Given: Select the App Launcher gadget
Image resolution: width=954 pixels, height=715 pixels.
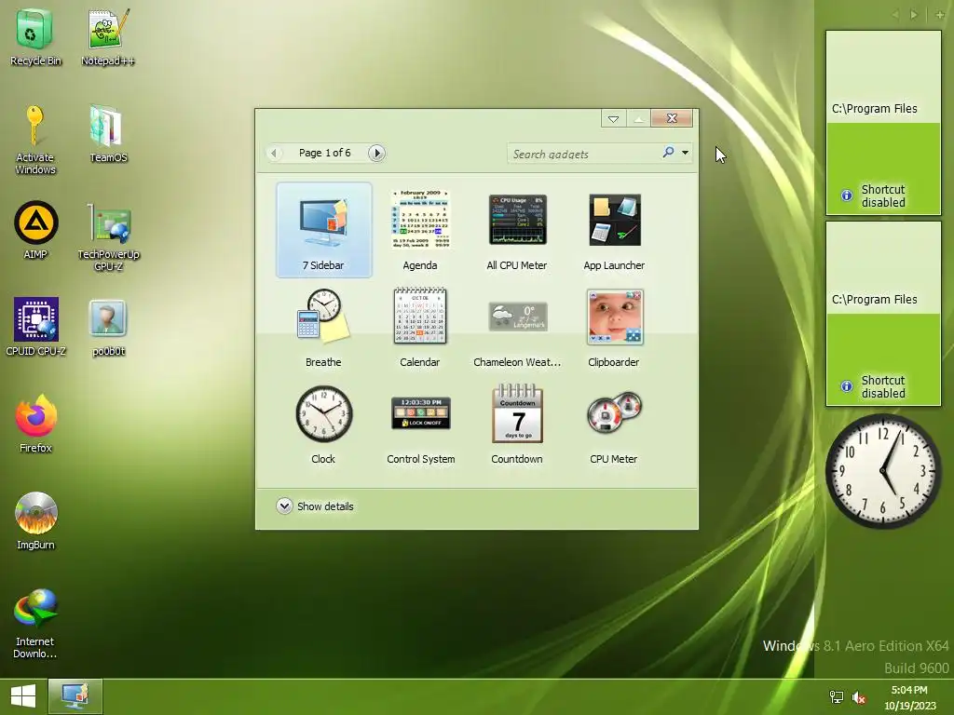Looking at the screenshot, I should [614, 230].
